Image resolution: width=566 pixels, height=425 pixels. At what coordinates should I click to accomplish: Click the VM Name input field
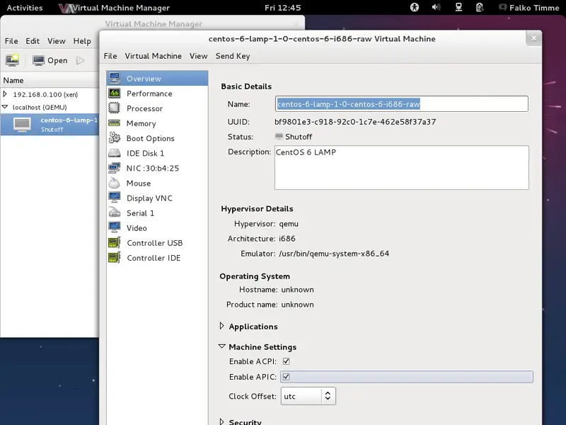pyautogui.click(x=402, y=104)
